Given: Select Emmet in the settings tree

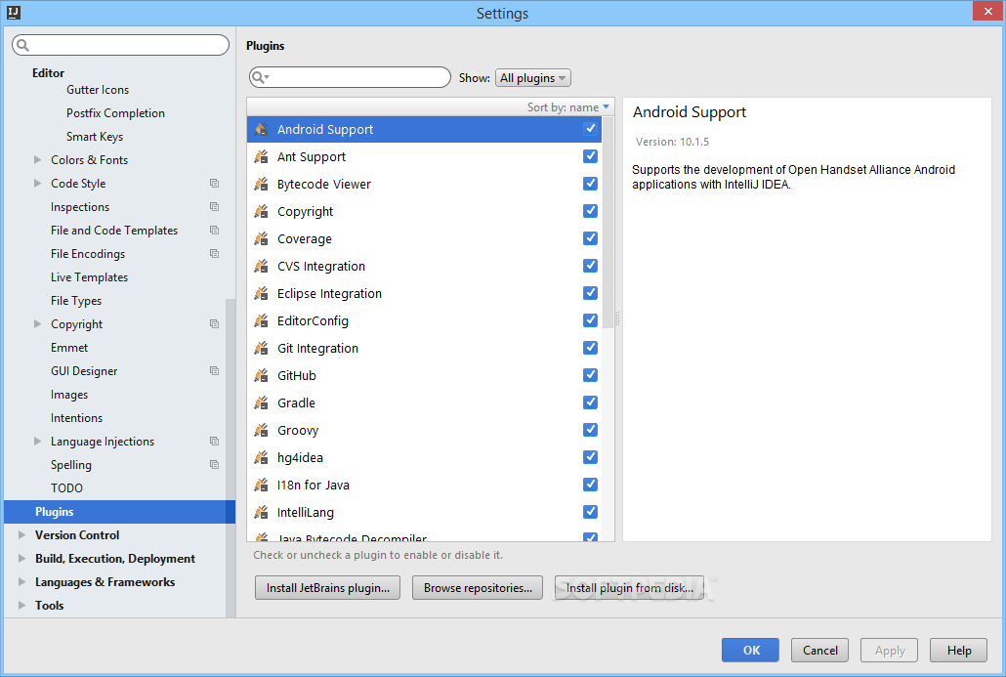Looking at the screenshot, I should click(x=69, y=348).
